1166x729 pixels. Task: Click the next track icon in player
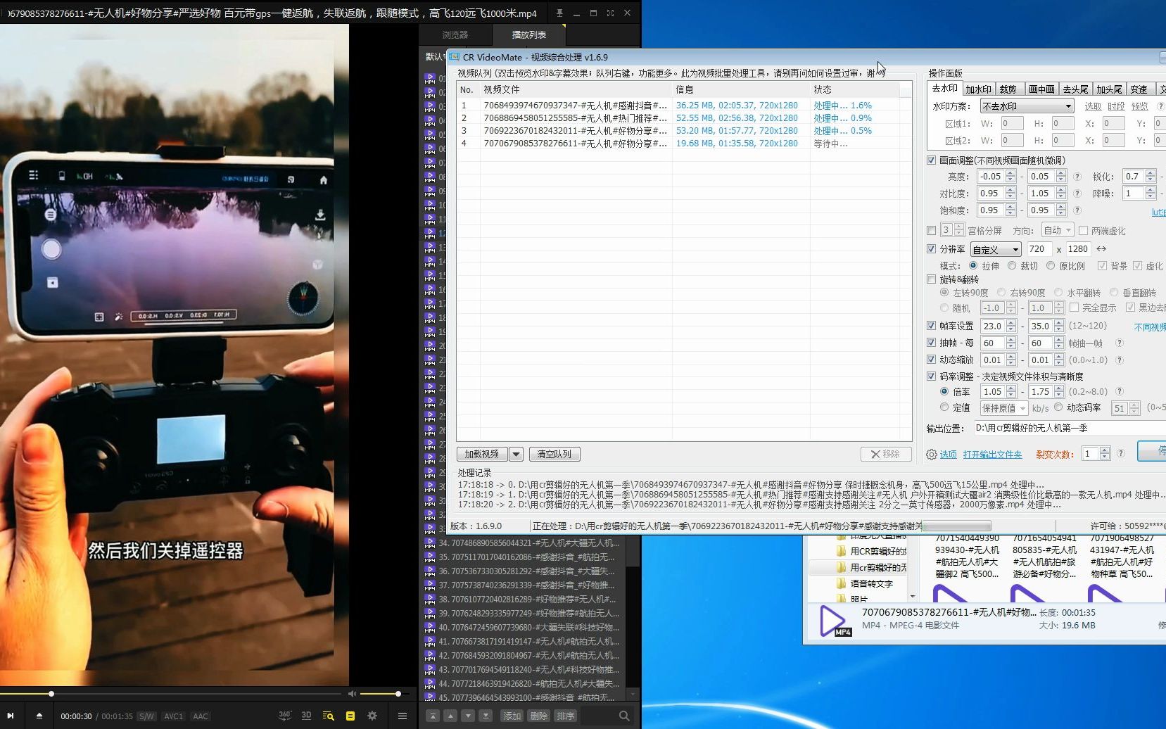tap(11, 716)
